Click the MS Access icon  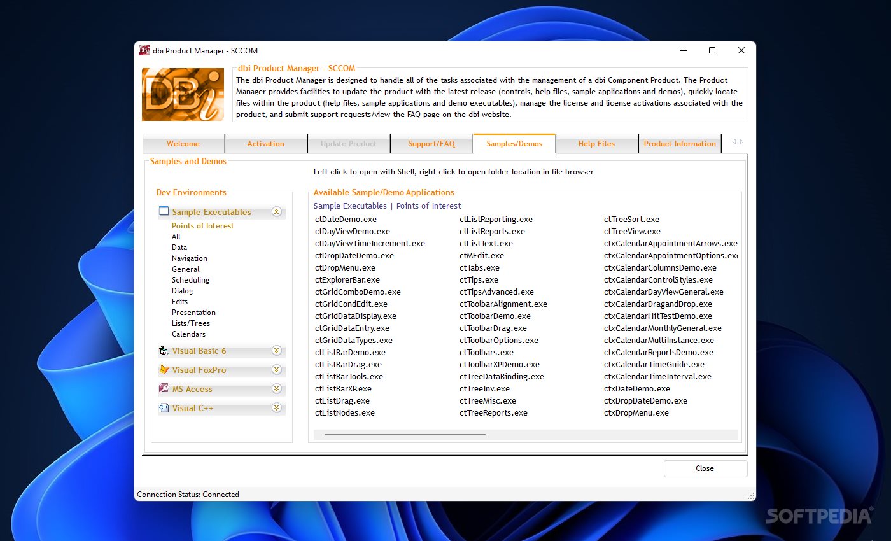(164, 389)
